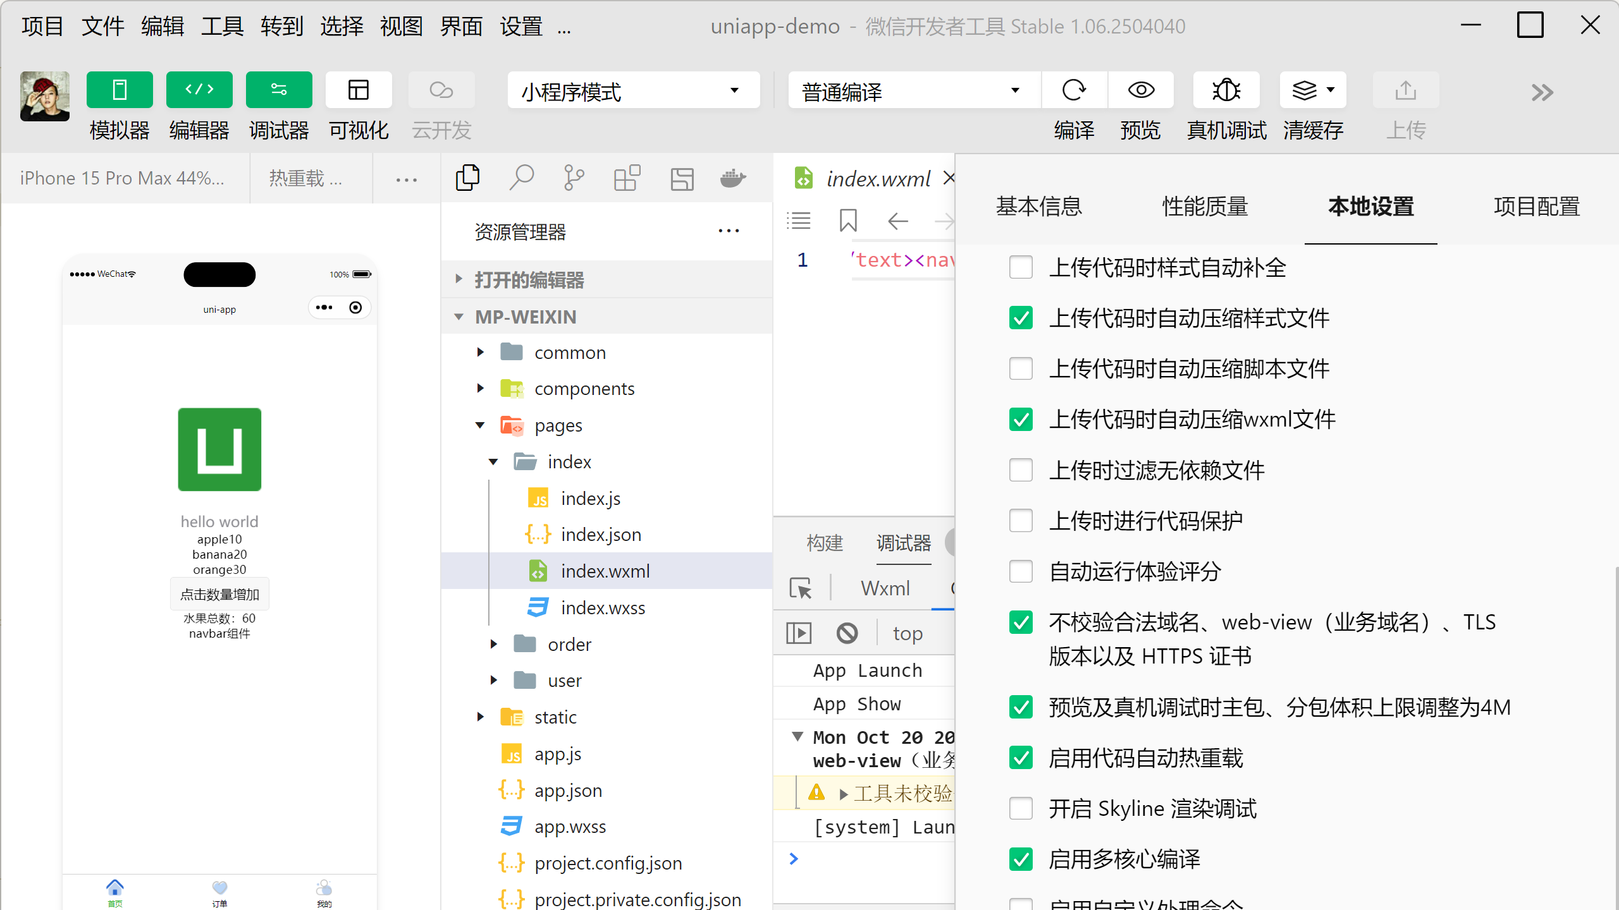Expand the common folder
The height and width of the screenshot is (910, 1619).
569,353
